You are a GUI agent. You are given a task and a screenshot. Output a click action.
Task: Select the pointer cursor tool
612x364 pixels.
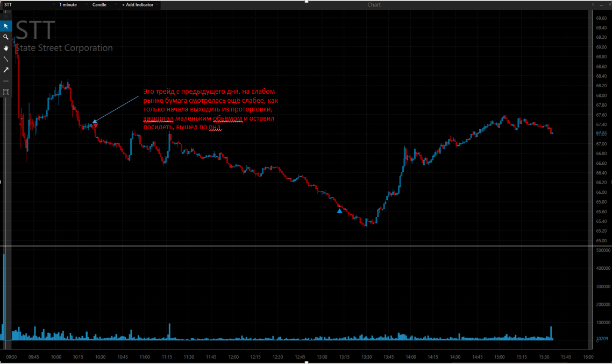(6, 26)
